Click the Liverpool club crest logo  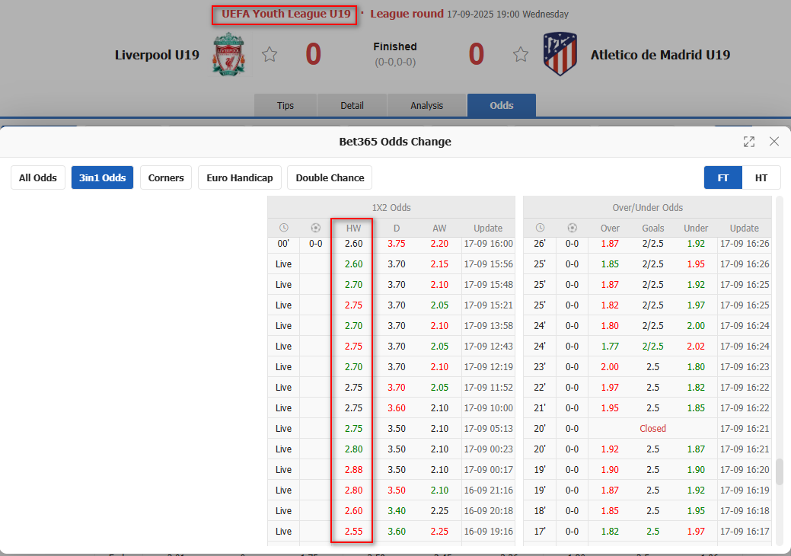pos(228,54)
